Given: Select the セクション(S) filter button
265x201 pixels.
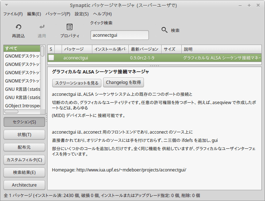Looking at the screenshot, I should pos(25,122).
